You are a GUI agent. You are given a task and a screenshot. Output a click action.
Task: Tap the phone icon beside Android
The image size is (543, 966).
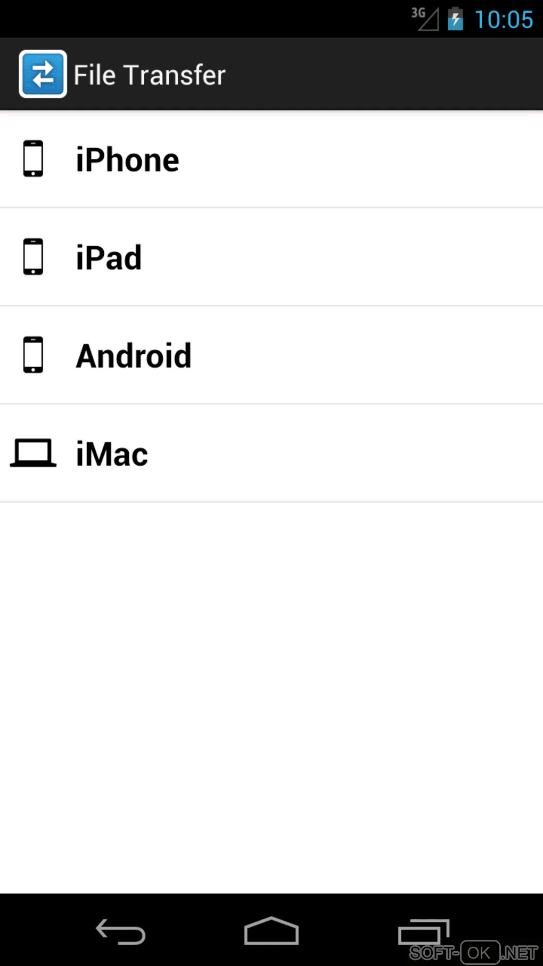(33, 355)
